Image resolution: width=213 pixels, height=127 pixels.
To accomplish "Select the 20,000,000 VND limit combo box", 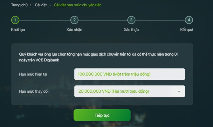I will pos(130,91).
